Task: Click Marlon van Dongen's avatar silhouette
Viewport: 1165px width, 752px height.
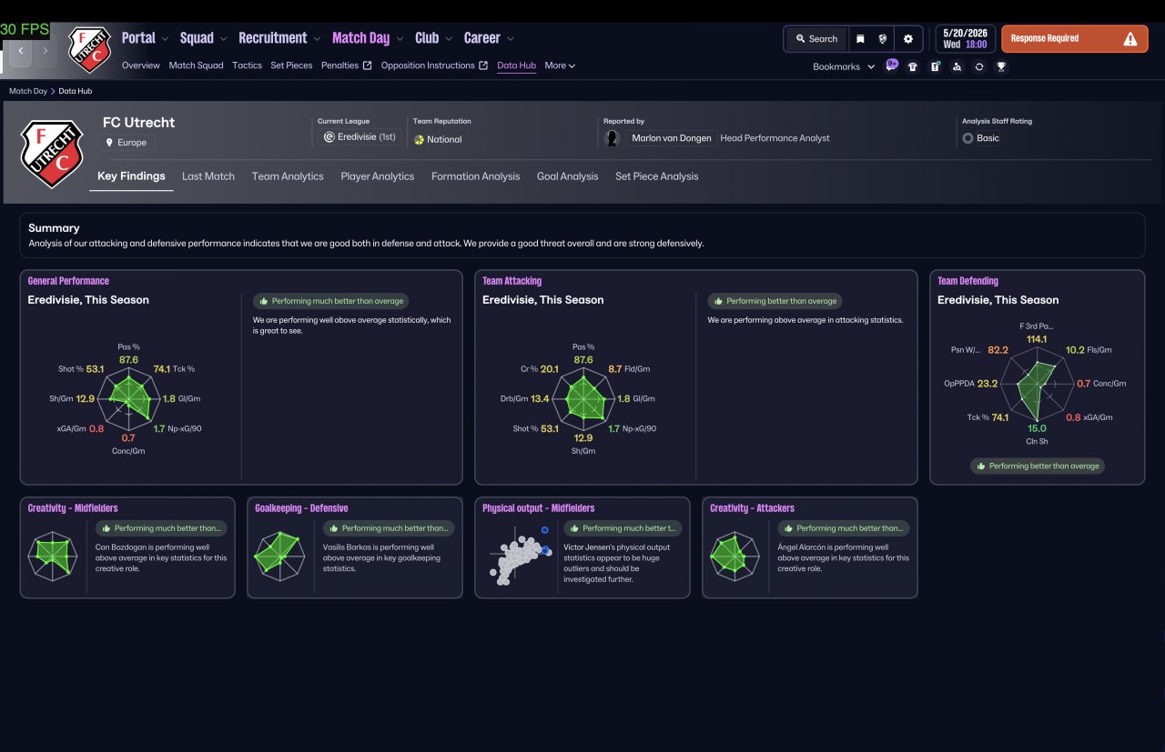Action: click(x=613, y=138)
